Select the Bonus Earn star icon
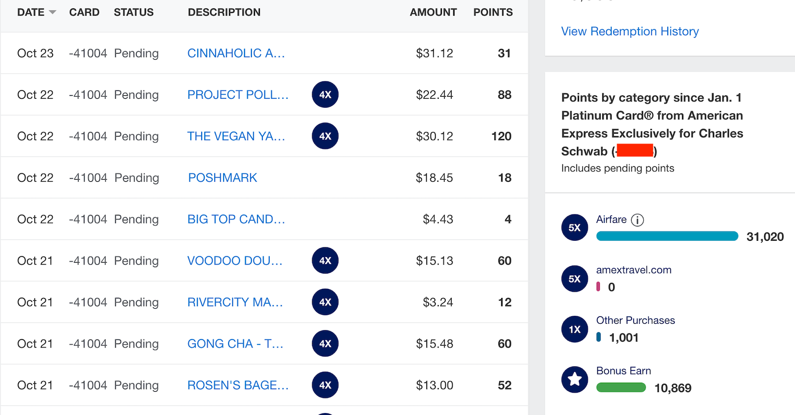This screenshot has width=795, height=415. pos(574,379)
